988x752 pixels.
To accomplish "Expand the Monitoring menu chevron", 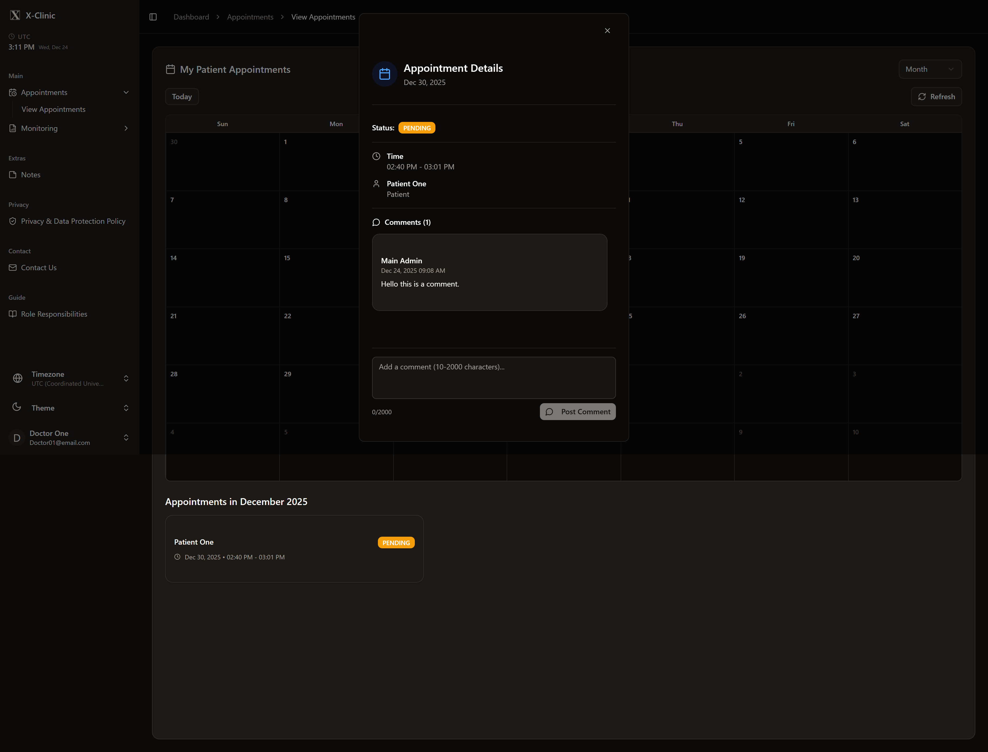I will tap(126, 128).
